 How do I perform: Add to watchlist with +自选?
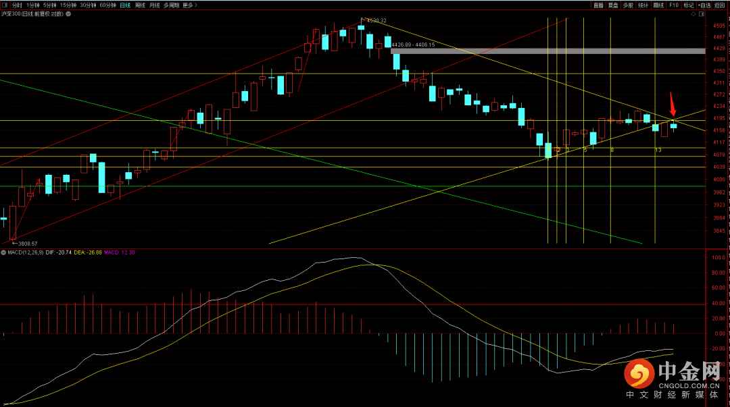click(704, 5)
